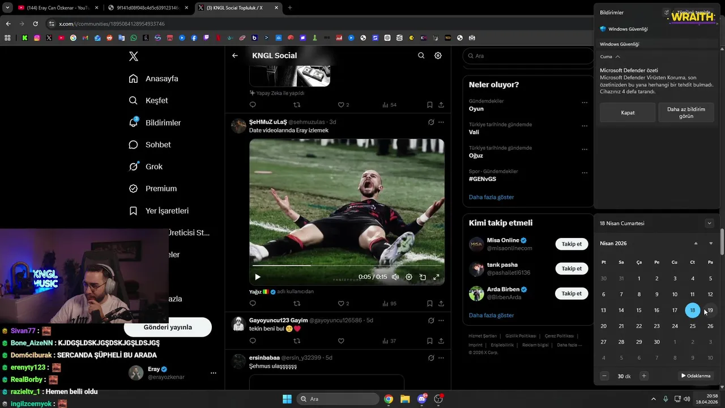Click Kapat in Defender notification
The image size is (725, 408).
628,113
